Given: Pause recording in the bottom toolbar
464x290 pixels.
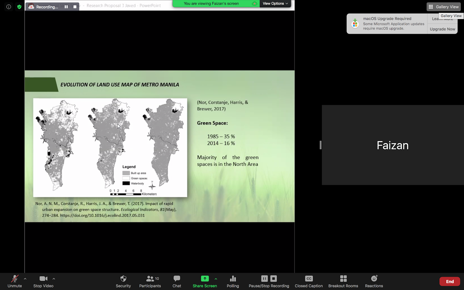Looking at the screenshot, I should click(x=264, y=279).
